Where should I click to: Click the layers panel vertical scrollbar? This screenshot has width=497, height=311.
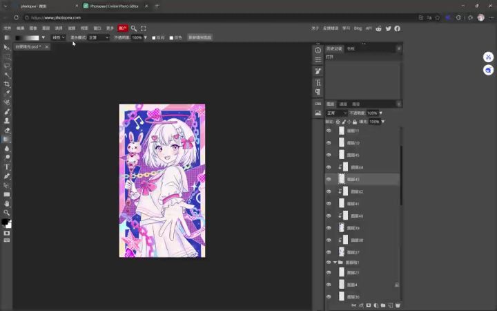point(401,176)
